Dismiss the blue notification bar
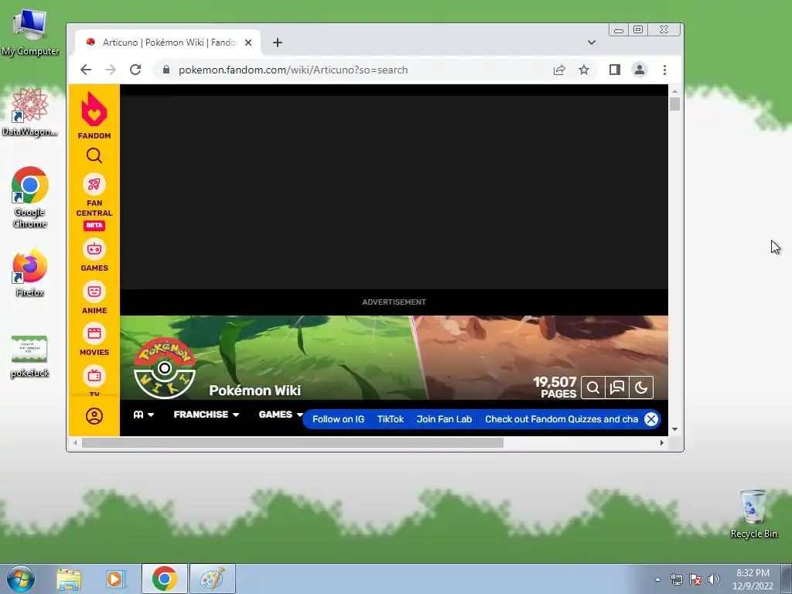The height and width of the screenshot is (594, 792). (x=651, y=419)
